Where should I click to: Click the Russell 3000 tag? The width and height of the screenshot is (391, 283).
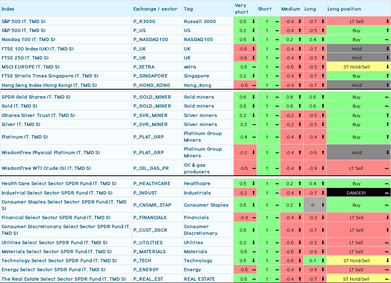[200, 22]
